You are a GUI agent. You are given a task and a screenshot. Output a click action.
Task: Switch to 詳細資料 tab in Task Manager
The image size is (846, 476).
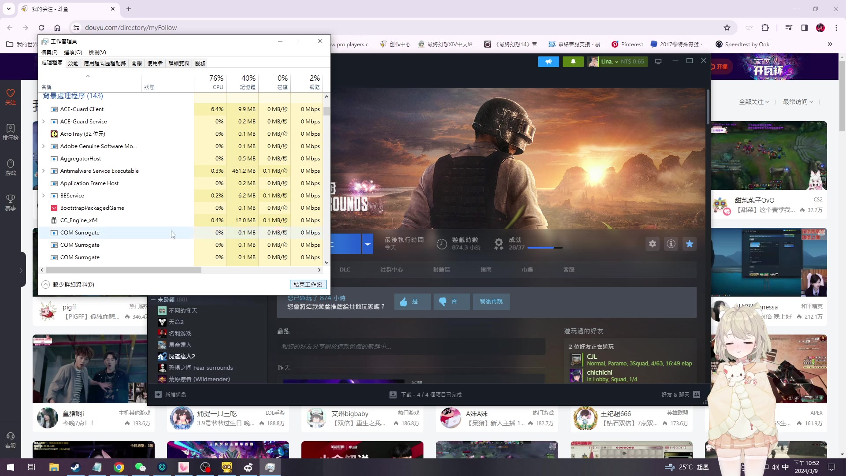179,63
